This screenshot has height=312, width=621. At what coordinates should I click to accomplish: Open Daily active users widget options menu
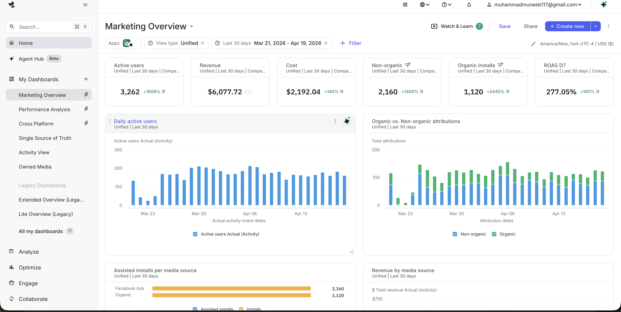pyautogui.click(x=335, y=121)
